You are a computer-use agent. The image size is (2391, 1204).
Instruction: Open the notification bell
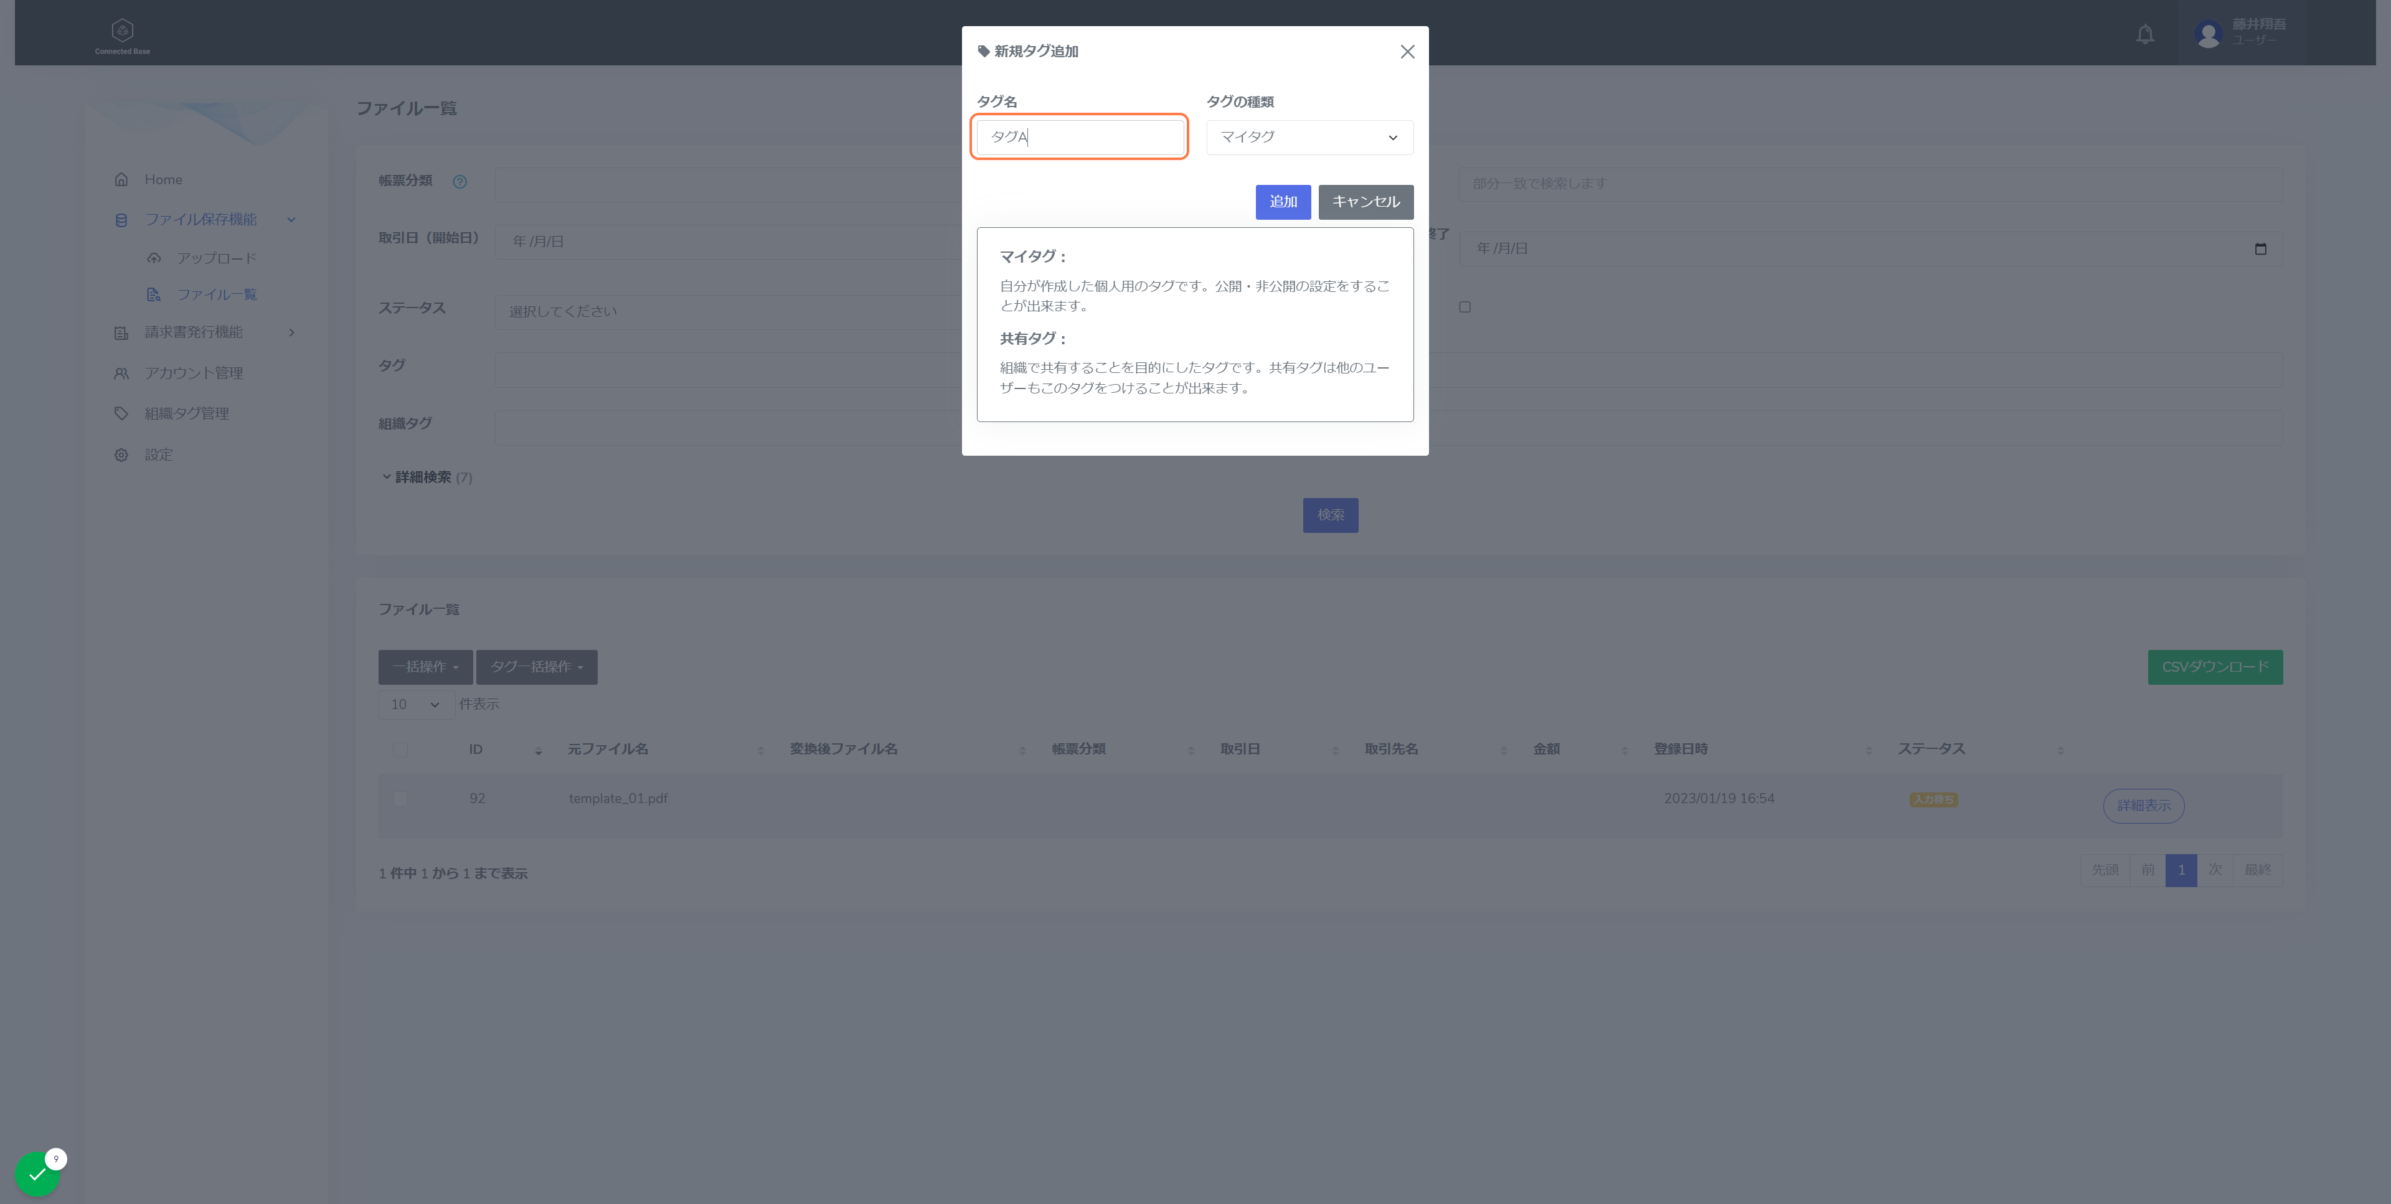pyautogui.click(x=2145, y=34)
